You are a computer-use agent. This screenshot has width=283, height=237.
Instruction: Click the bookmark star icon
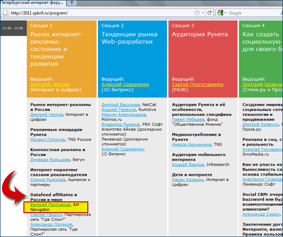[x=197, y=13]
